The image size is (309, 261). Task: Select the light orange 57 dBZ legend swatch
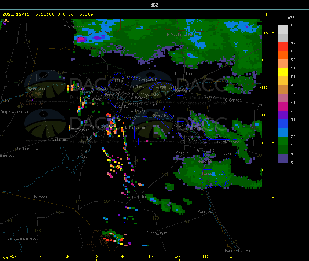click(x=283, y=63)
